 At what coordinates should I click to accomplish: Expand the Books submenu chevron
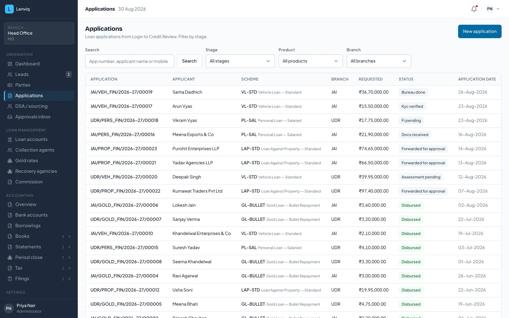point(69,236)
